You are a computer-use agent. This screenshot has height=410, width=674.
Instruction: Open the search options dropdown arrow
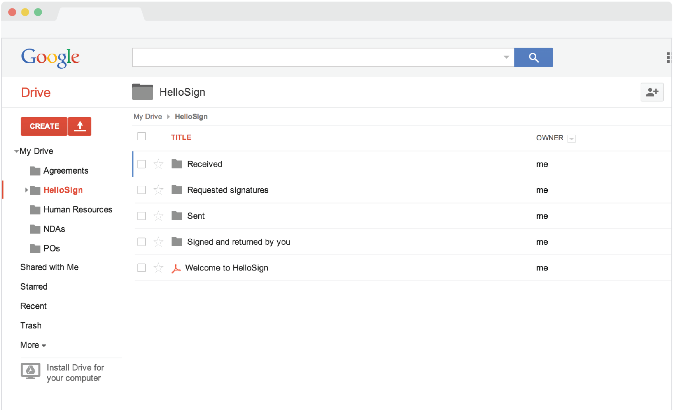[506, 57]
